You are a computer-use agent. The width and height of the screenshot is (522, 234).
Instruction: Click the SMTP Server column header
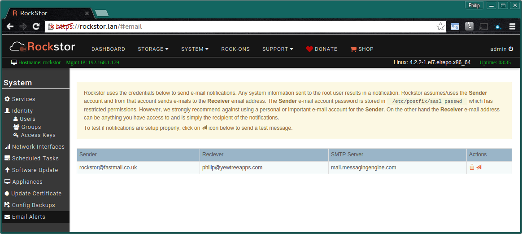[x=397, y=155]
